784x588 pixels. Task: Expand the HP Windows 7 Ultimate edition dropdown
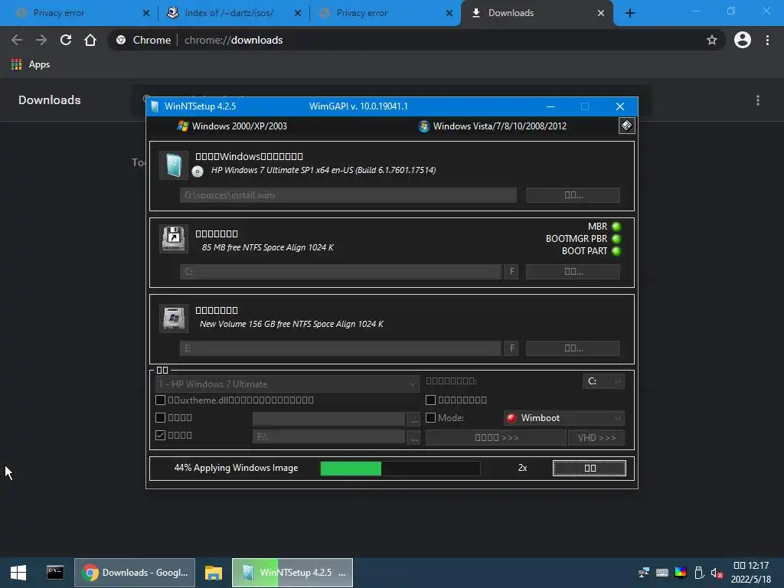tap(287, 384)
